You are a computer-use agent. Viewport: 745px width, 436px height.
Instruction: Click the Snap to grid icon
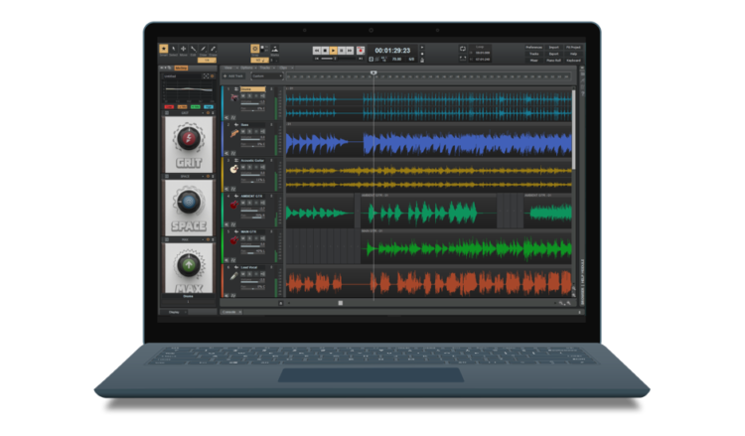[x=255, y=48]
